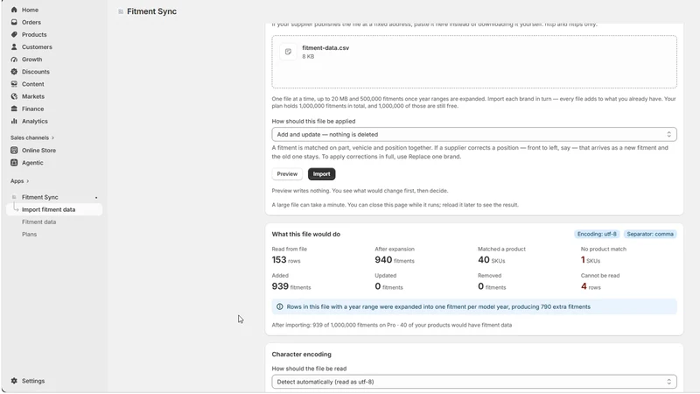The height and width of the screenshot is (394, 700).
Task: Click the 'Encoding: utf-8' badge
Action: pyautogui.click(x=597, y=234)
